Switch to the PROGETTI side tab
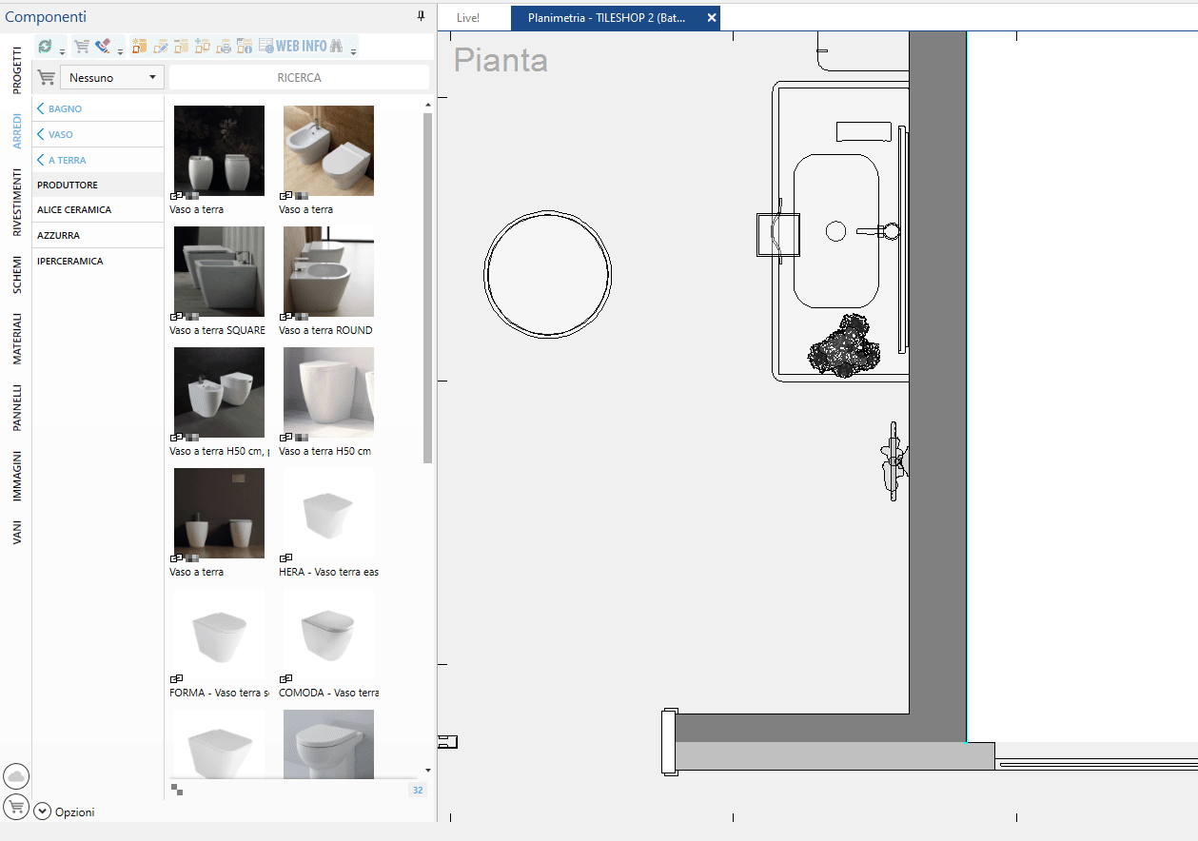This screenshot has width=1198, height=841. [17, 68]
